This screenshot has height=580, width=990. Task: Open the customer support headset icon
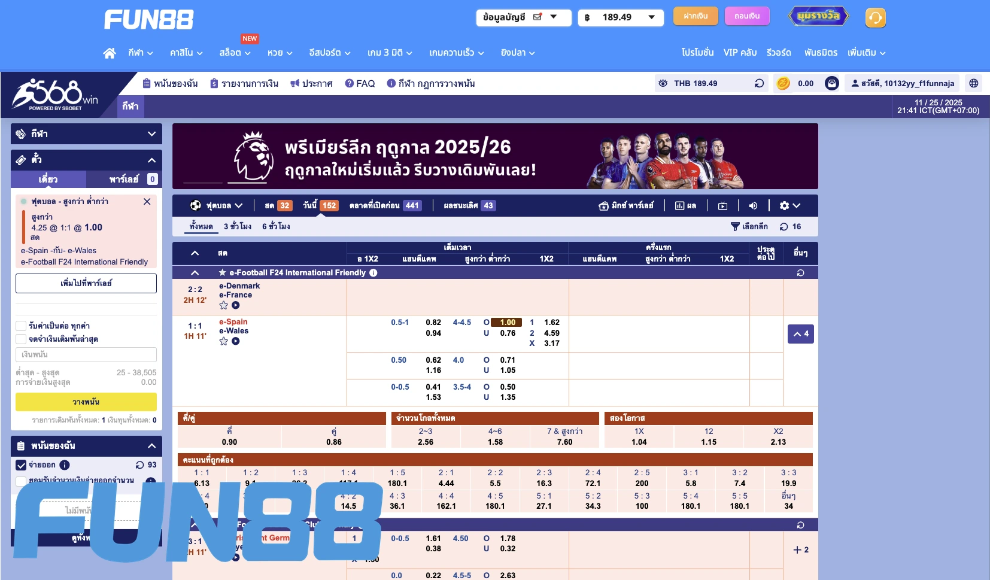coord(875,18)
